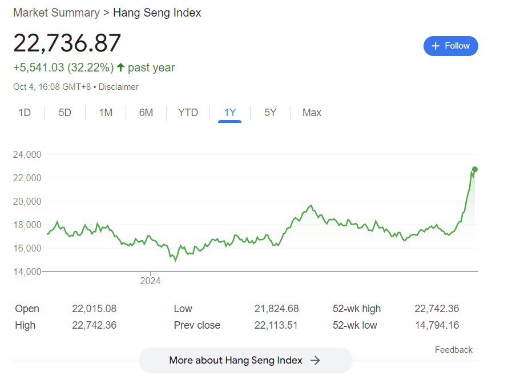This screenshot has height=383, width=508.
Task: Click the 14,000 y-axis label
Action: coord(27,272)
